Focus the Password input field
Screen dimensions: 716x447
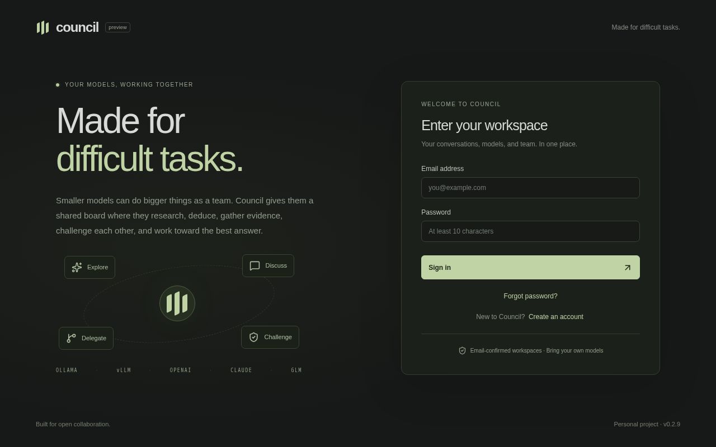530,231
